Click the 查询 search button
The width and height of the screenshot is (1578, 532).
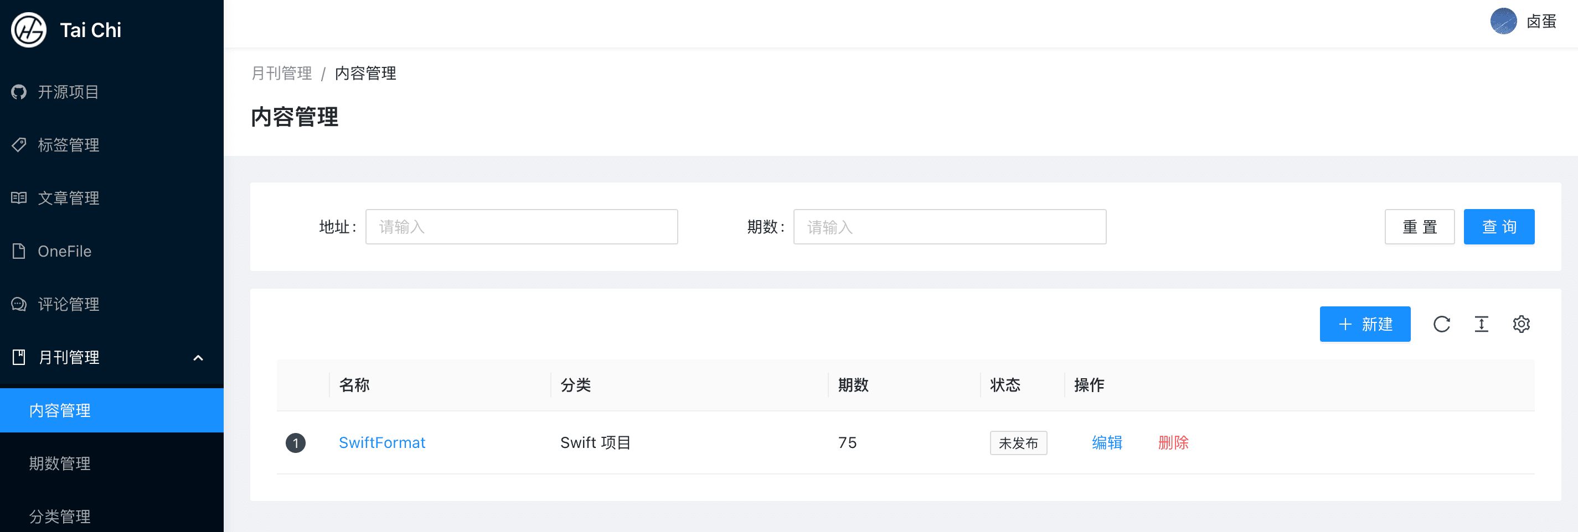[x=1499, y=227]
